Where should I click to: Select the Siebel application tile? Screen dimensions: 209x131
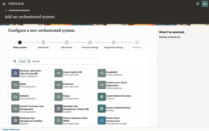click(31, 85)
